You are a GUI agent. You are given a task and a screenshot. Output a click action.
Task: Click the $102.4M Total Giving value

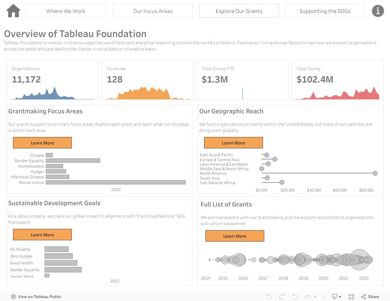tap(315, 79)
